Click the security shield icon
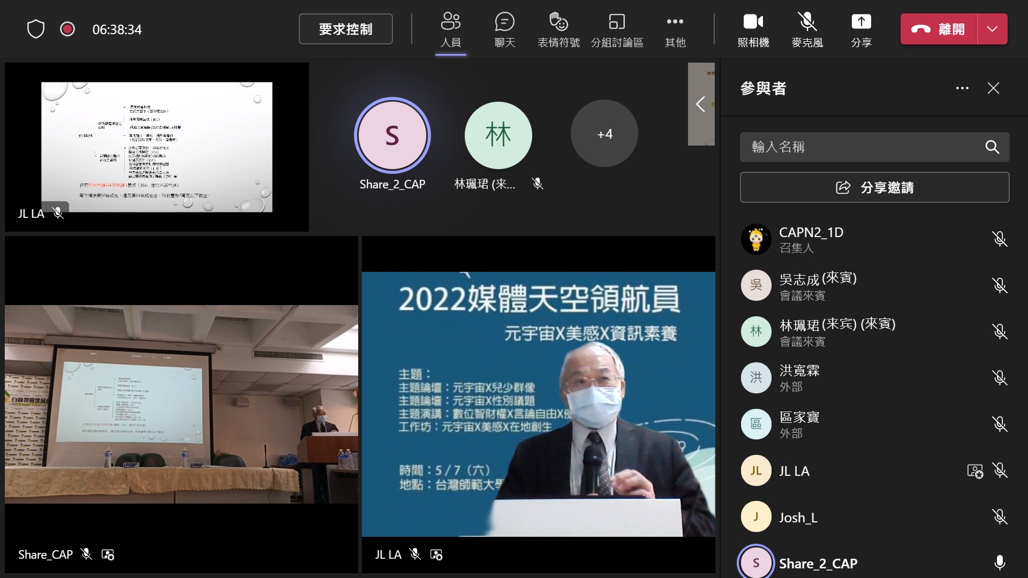The image size is (1028, 578). [35, 29]
